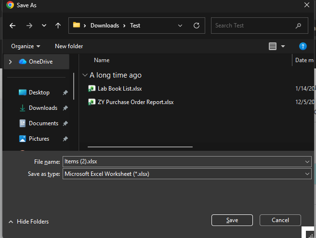316x238 pixels.
Task: Toggle Hide Folders pane
Action: [x=28, y=222]
